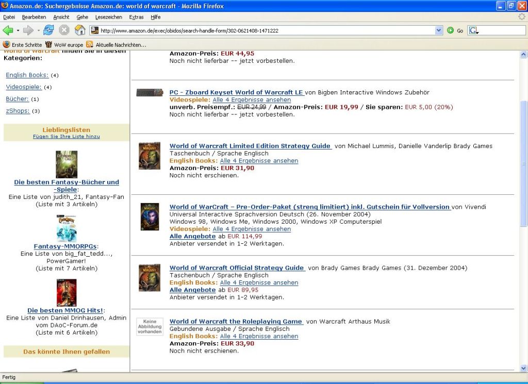This screenshot has height=384, width=528.
Task: Click the Lieblingslisten heading
Action: click(67, 130)
